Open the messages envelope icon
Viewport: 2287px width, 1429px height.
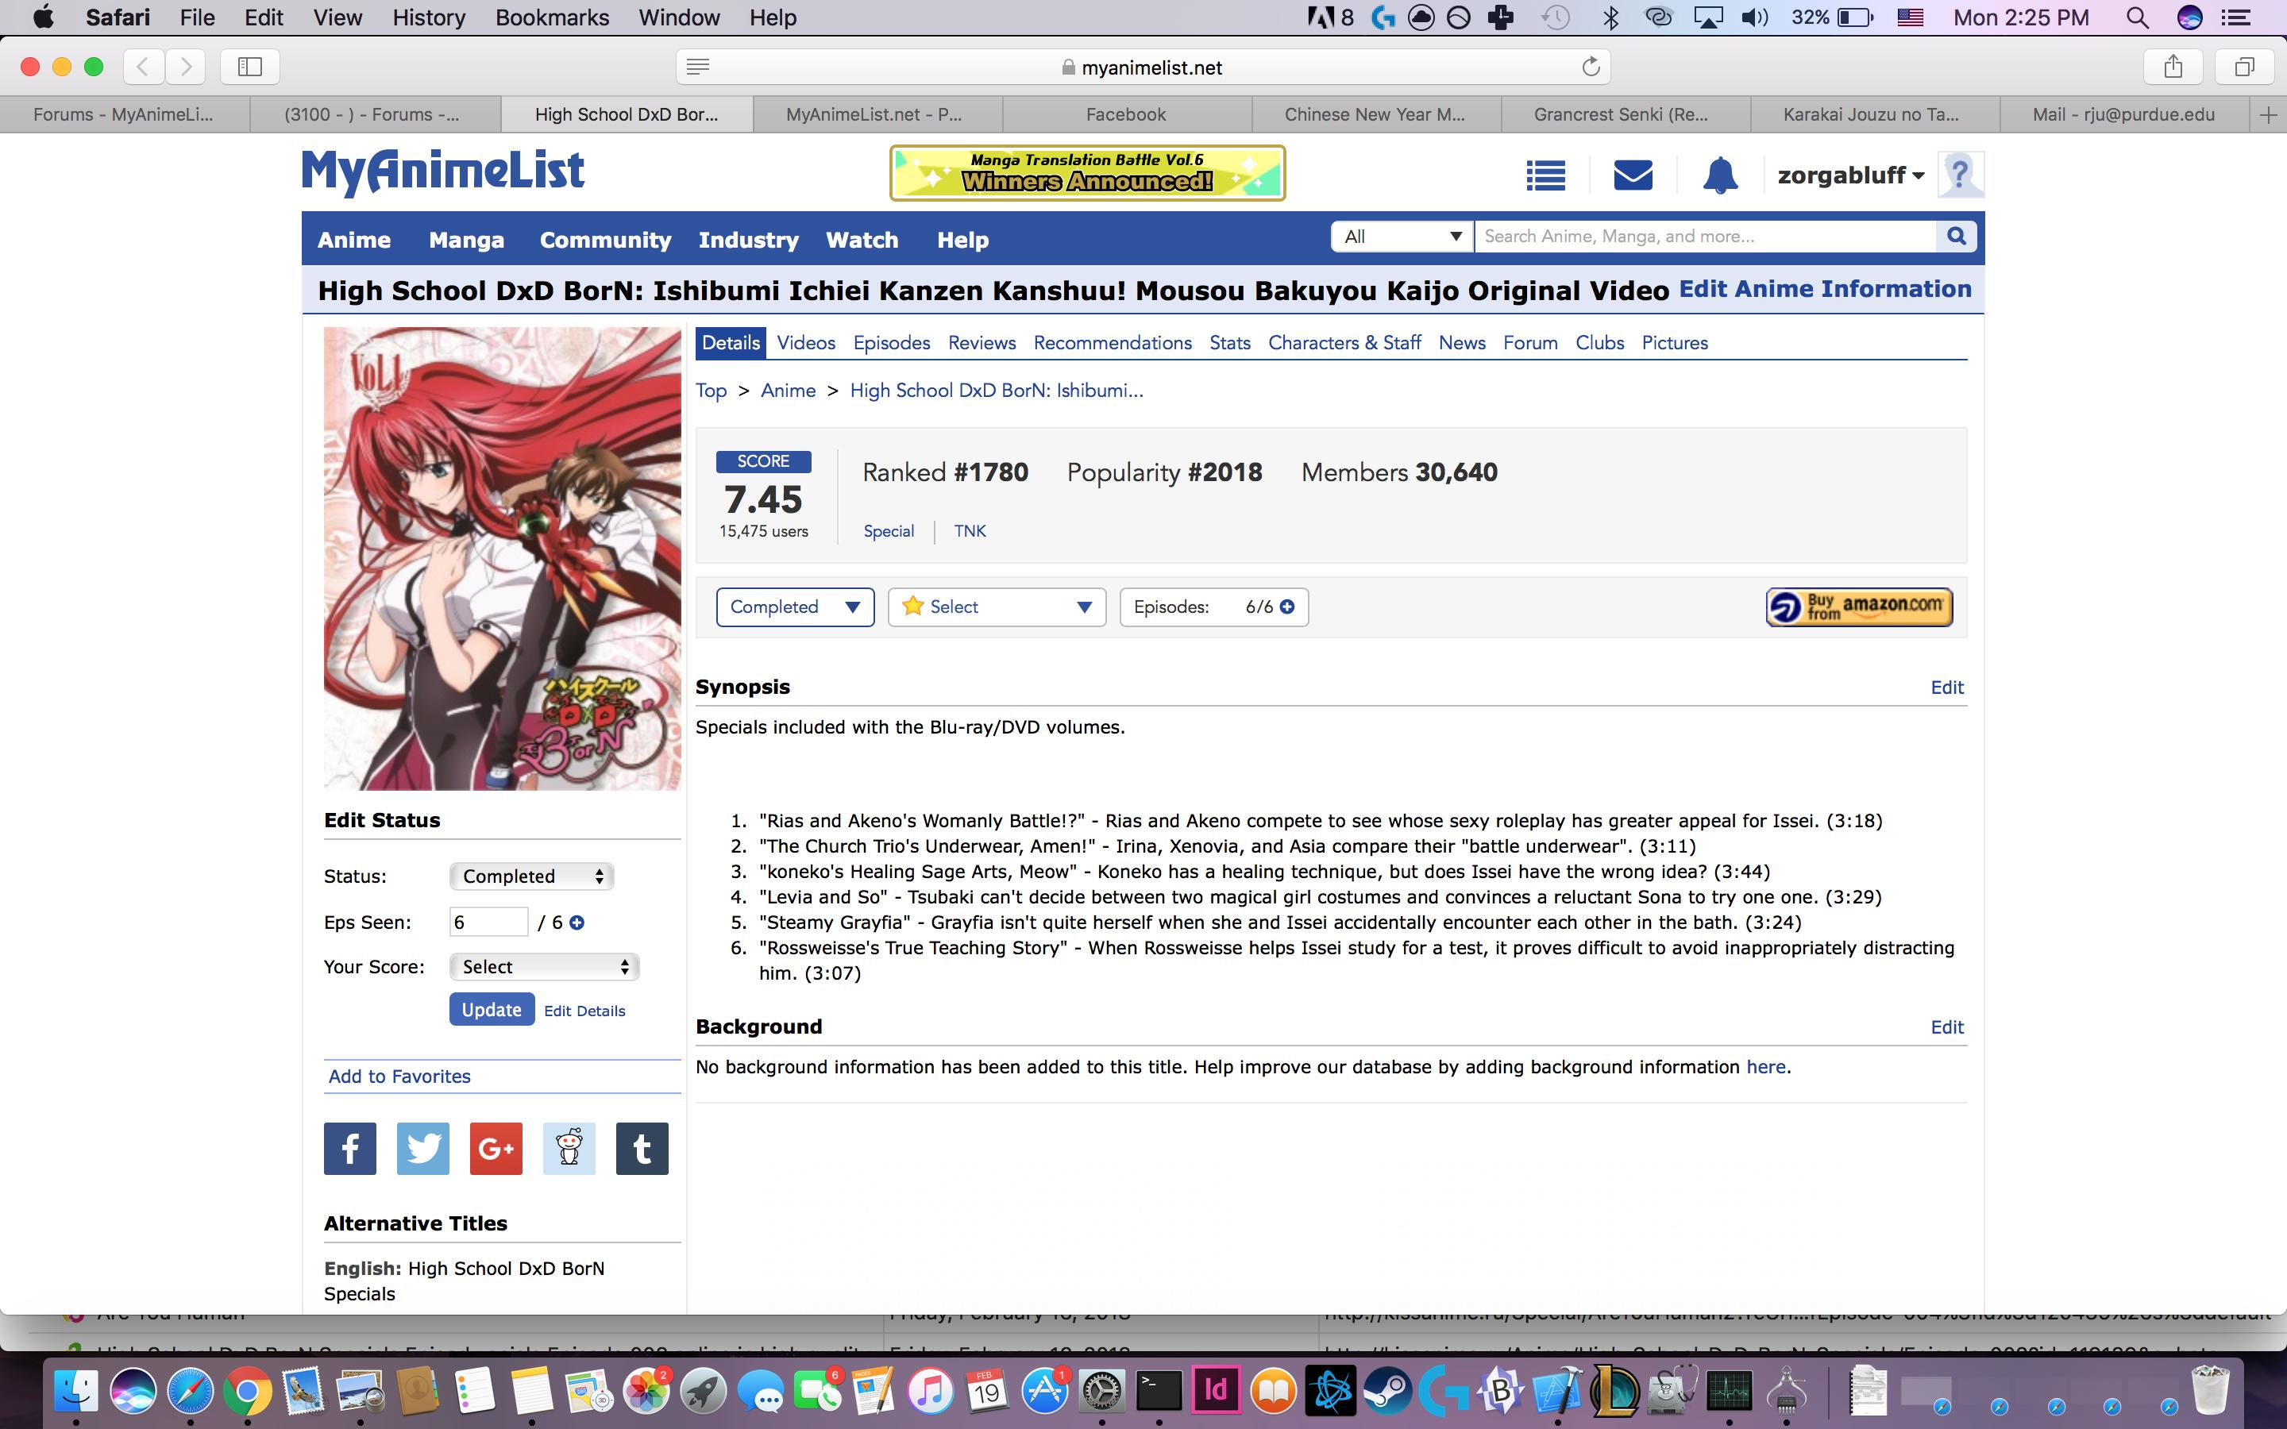(1633, 175)
